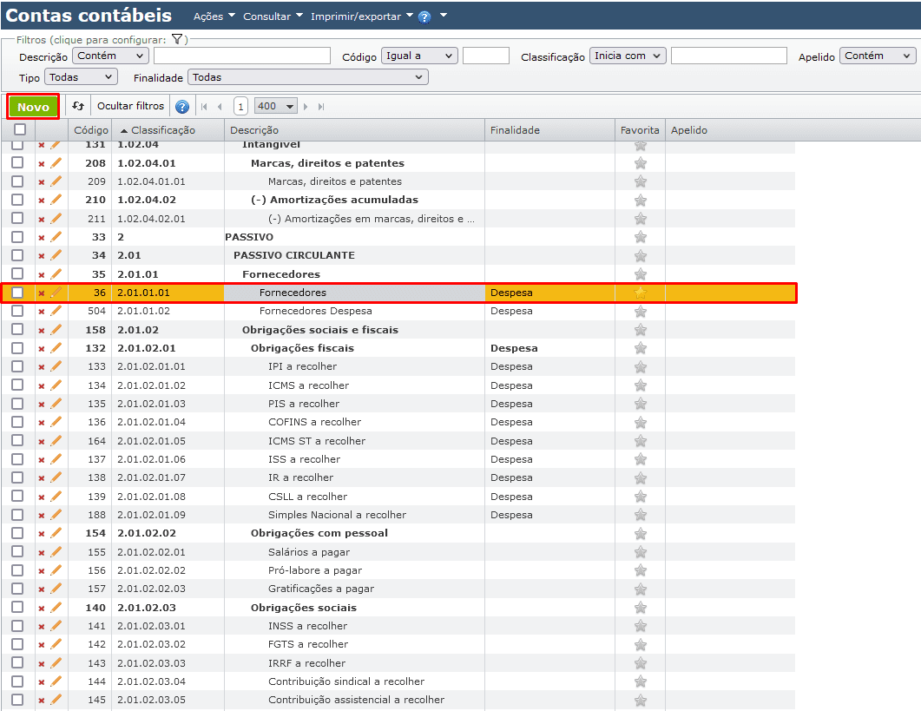
Task: Open the page size 400 dropdown
Action: pos(276,106)
